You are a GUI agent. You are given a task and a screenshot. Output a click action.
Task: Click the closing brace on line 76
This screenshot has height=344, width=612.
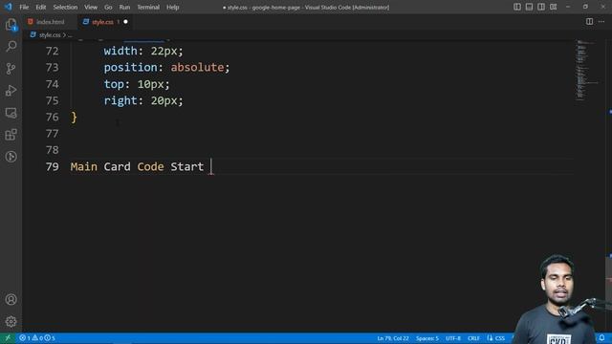(x=74, y=118)
